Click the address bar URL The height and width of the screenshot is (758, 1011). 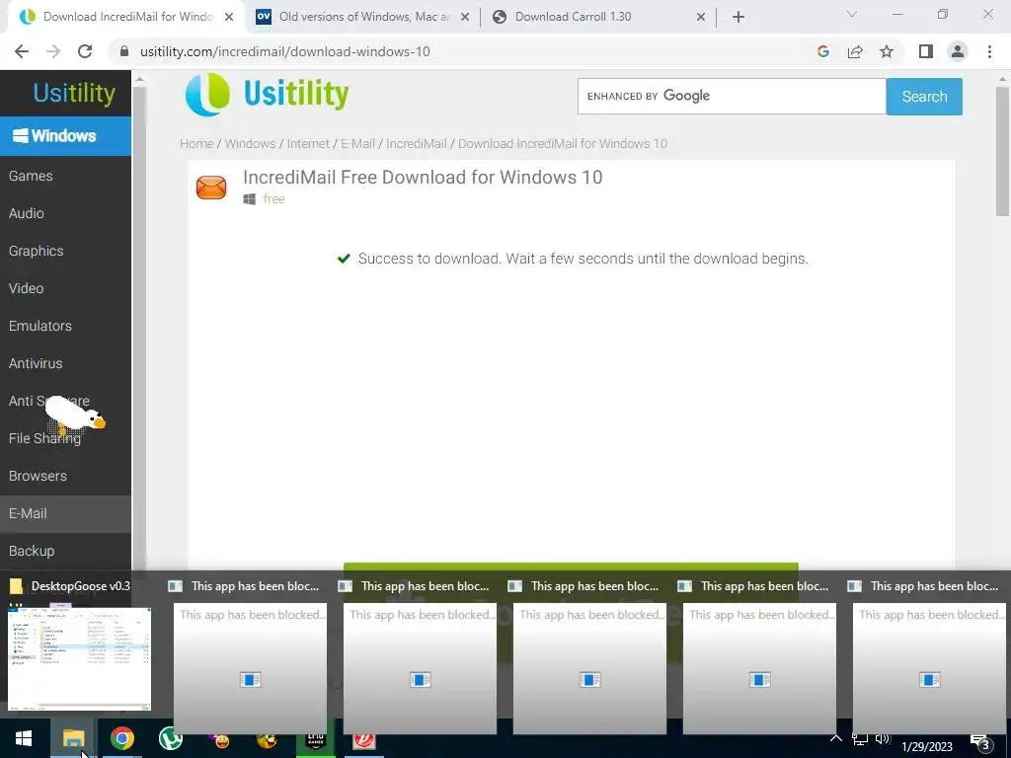[x=285, y=51]
